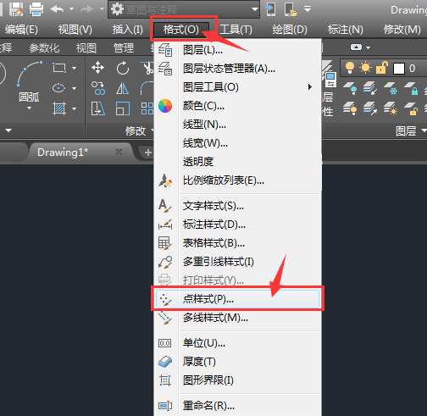Select the Hatch fill tool
This screenshot has height=416, width=427.
pos(59,108)
